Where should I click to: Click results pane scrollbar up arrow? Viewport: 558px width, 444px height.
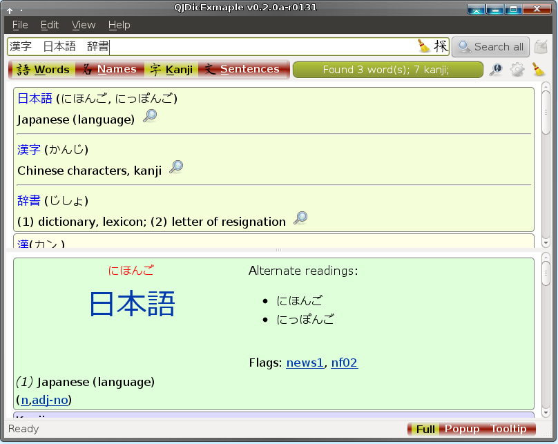coord(546,86)
